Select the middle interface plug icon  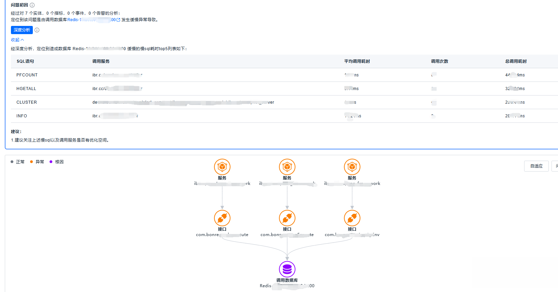click(x=287, y=218)
